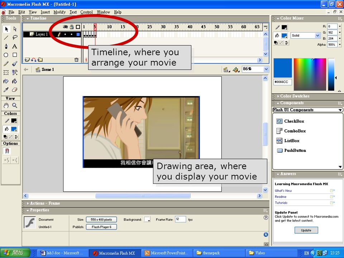Insert a layer folder
The image size is (344, 258).
(x=40, y=60)
